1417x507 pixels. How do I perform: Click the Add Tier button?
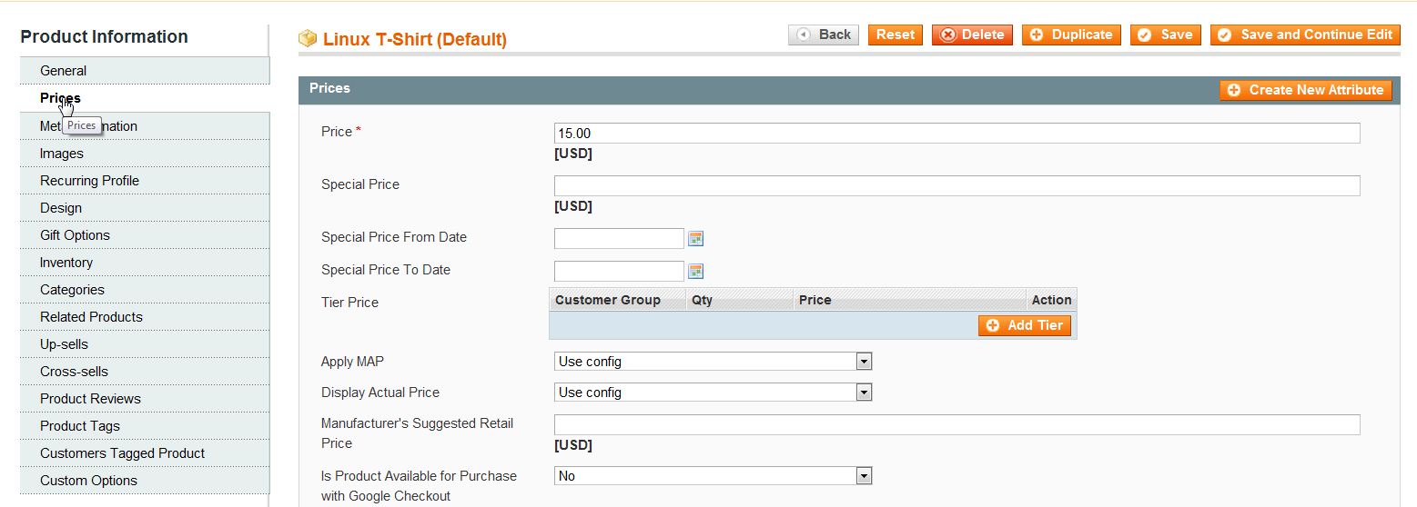[1025, 325]
